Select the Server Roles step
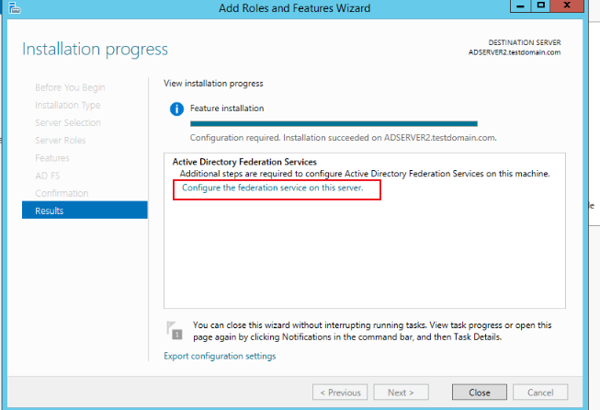The image size is (600, 410). (x=61, y=141)
